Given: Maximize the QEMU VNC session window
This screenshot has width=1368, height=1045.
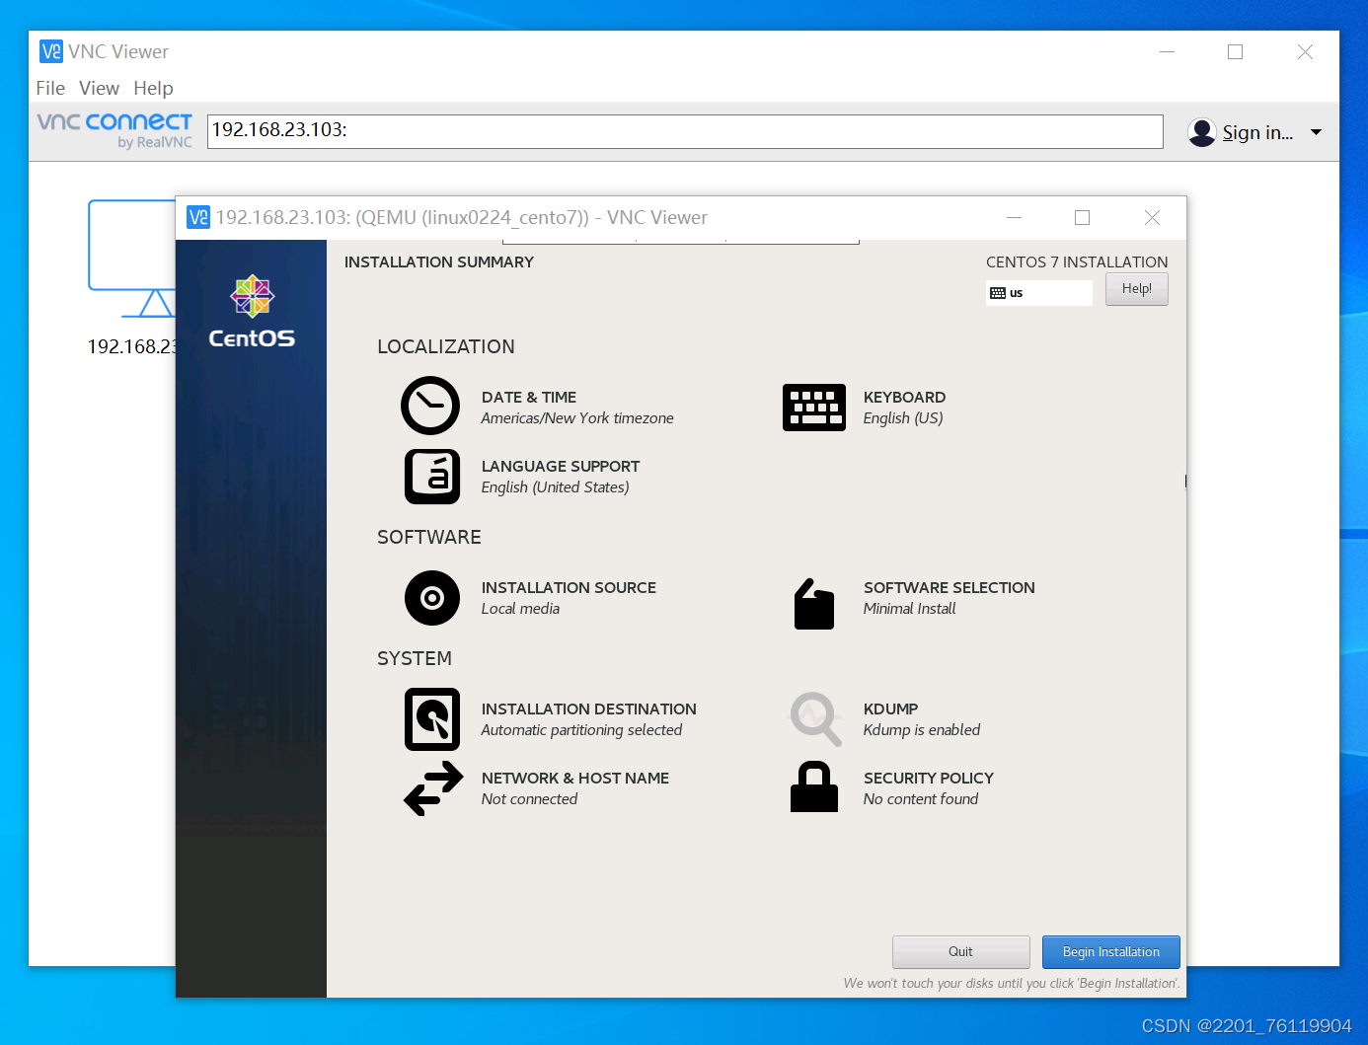Looking at the screenshot, I should [x=1083, y=217].
